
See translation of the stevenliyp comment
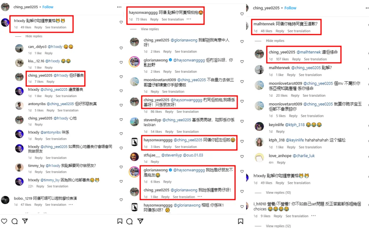[187, 132]
